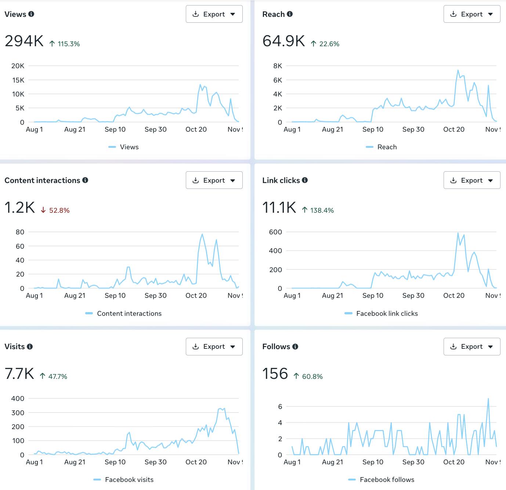Click the download icon in Views Export
Screen dimensions: 506x490
[x=196, y=14]
